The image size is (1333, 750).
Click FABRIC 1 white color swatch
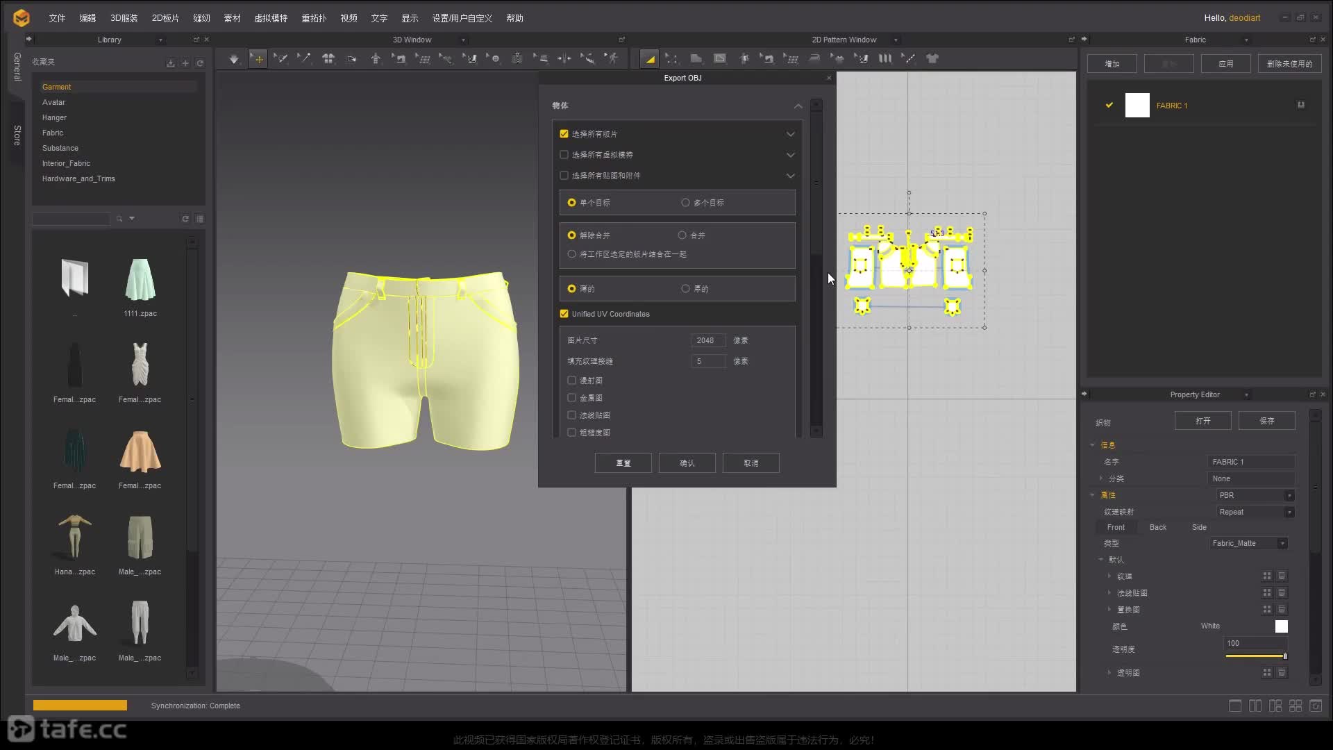pyautogui.click(x=1137, y=106)
